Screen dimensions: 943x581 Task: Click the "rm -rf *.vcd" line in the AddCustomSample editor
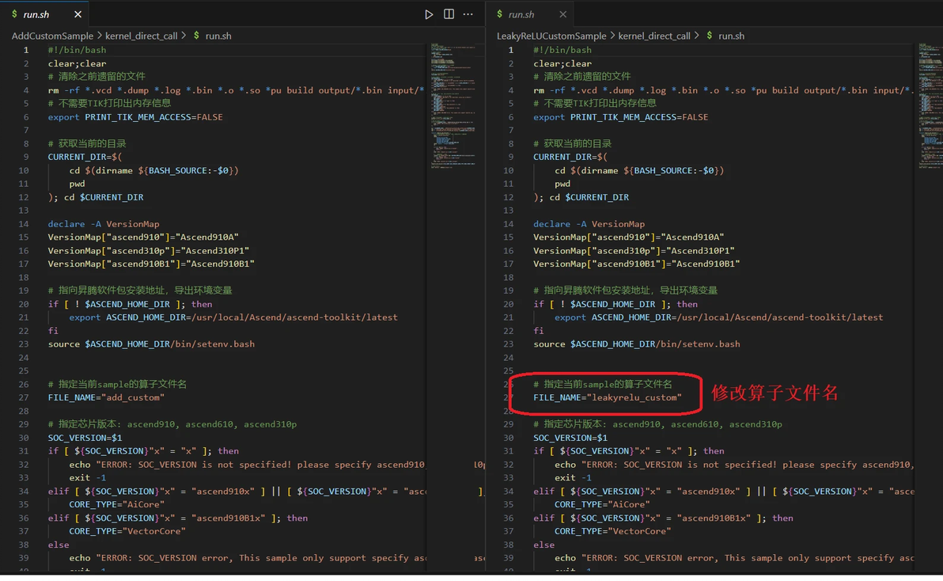tap(237, 90)
